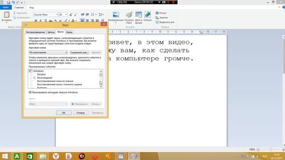Click the up arrow of the events scrollbar

[101, 71]
